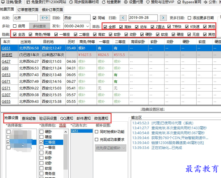Toggle the 隐藏 全选 checkbox
221x178 pixels.
click(x=15, y=35)
